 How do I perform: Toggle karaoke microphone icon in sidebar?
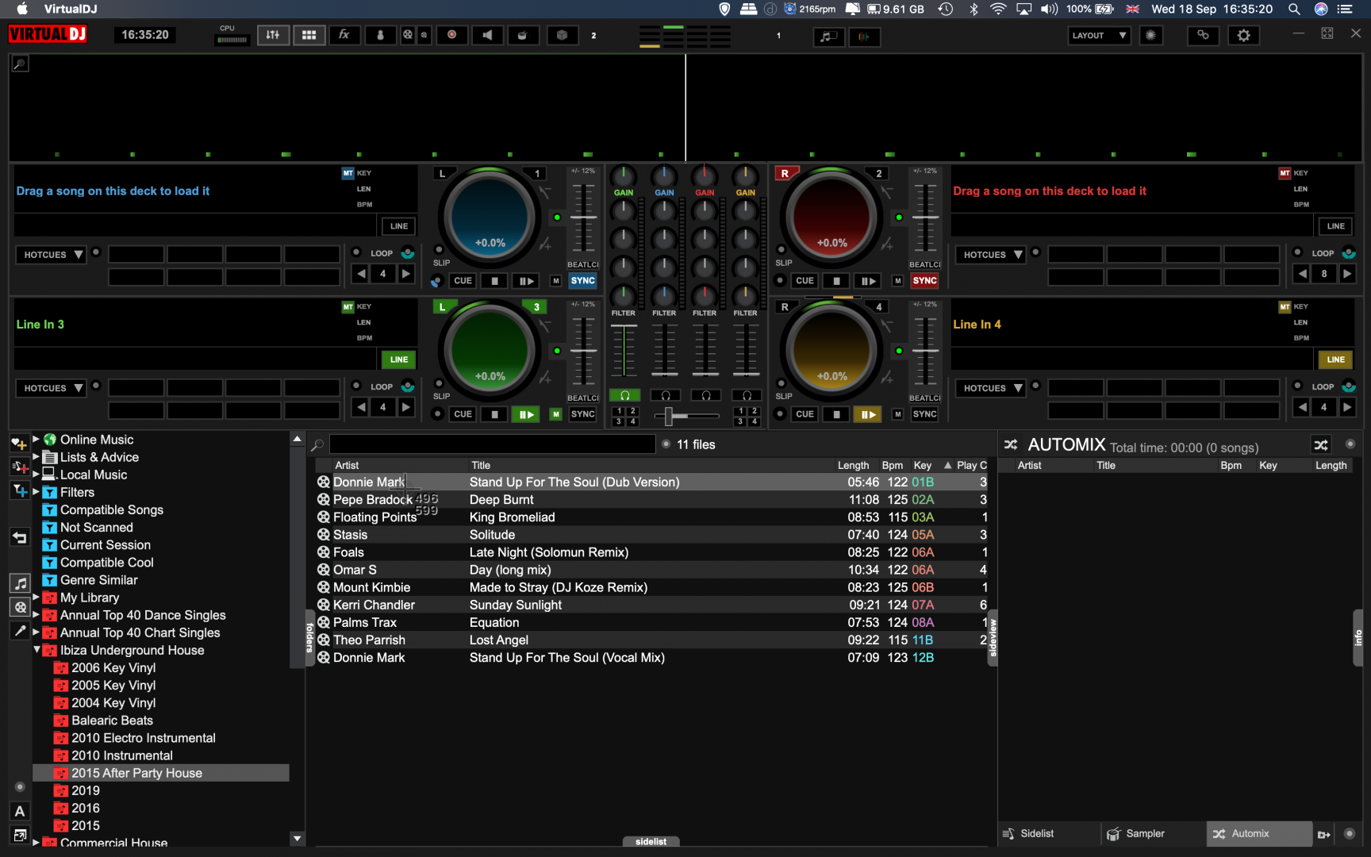pos(20,631)
